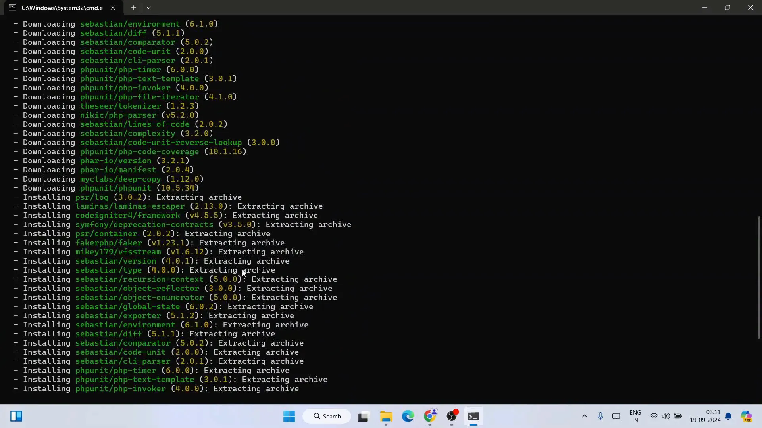Switch to the Terminal taskbar icon

tap(473, 416)
